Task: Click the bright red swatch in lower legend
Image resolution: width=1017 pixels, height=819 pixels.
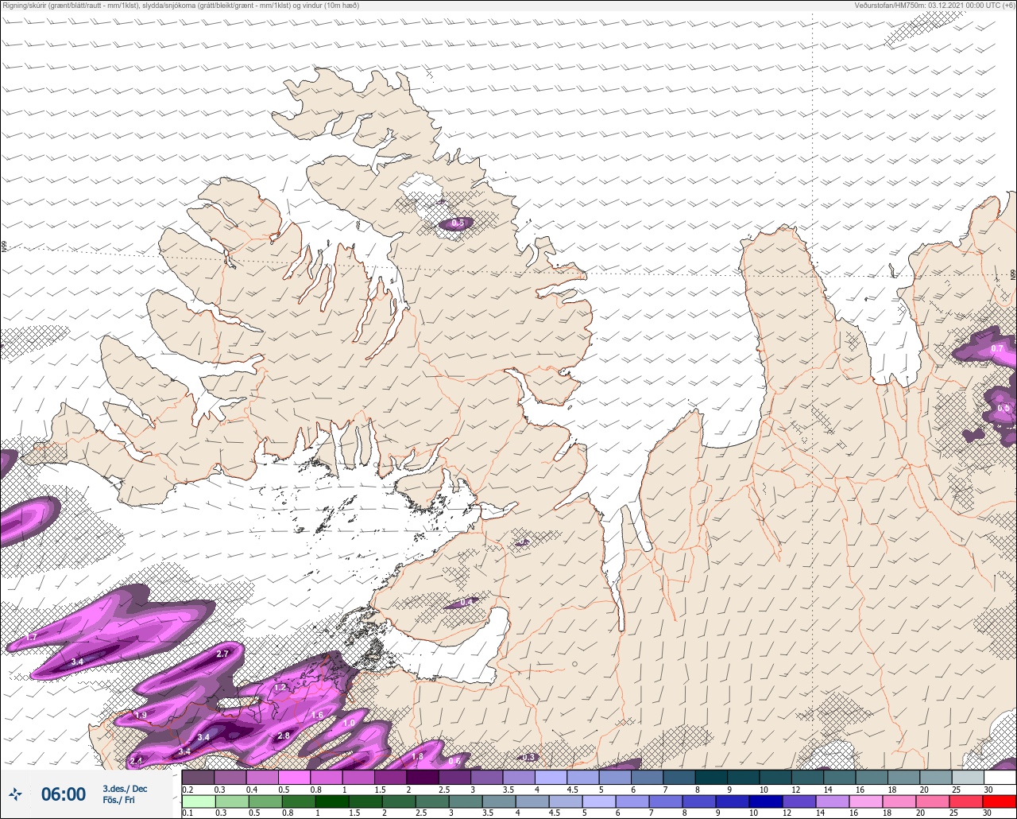Action: (1000, 802)
